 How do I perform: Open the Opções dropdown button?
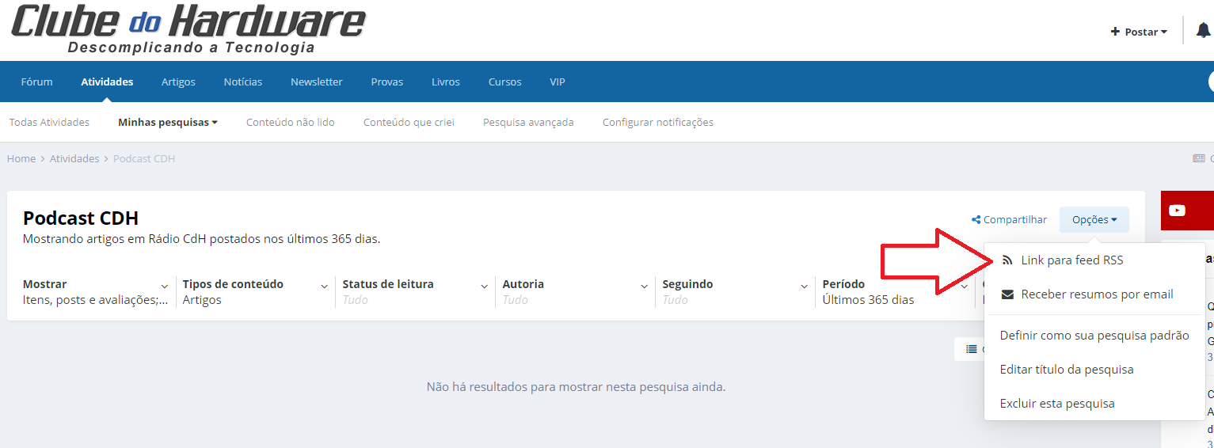[x=1094, y=220]
